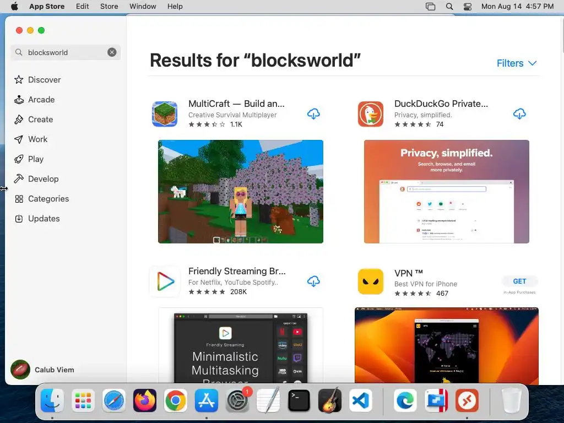Screen dimensions: 564x423
Task: Select the Develop section
Action: point(36,179)
